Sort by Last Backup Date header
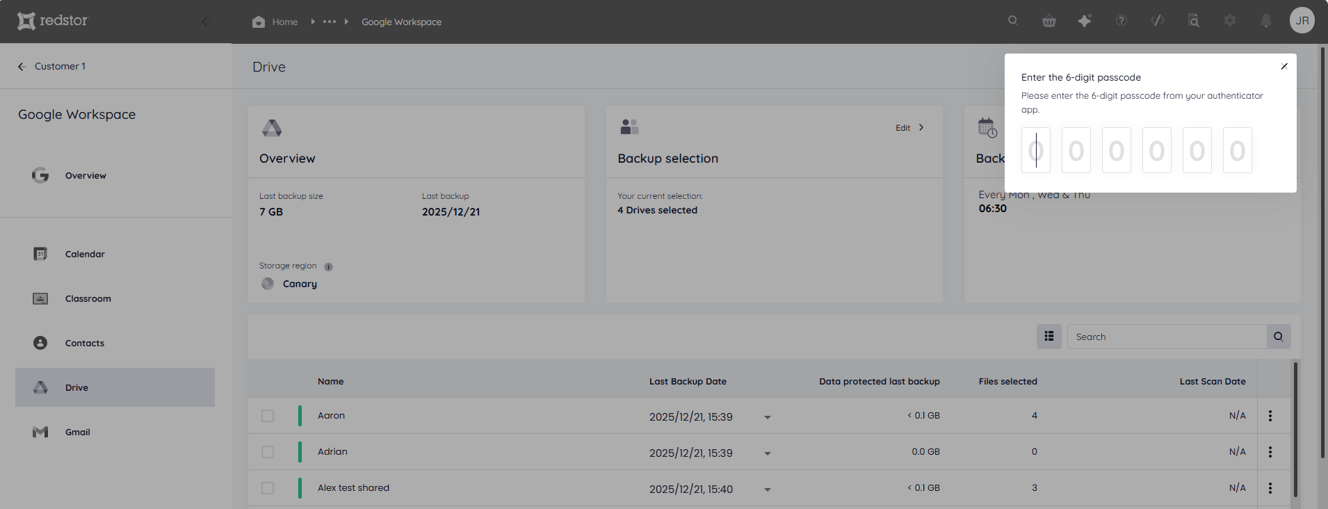This screenshot has height=509, width=1328. [688, 381]
